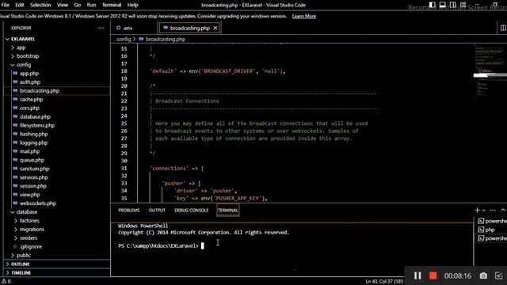Screen dimensions: 507x285
Task: Close the broadcasting.php tab
Action: (215, 28)
